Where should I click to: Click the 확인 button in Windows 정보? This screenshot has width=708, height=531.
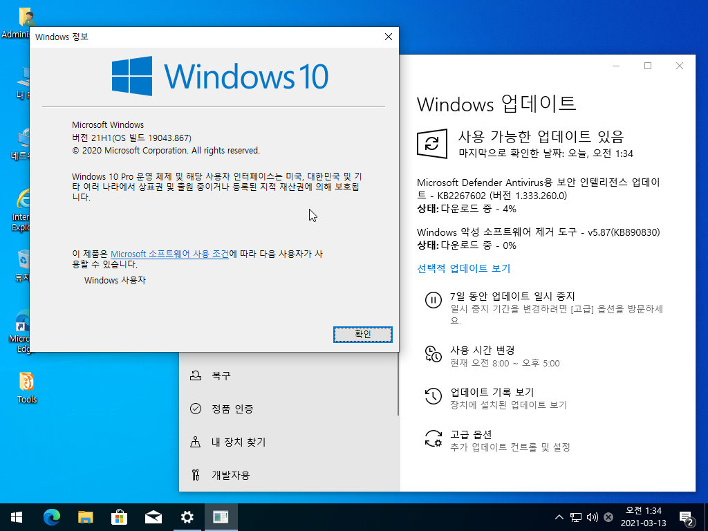coord(362,334)
